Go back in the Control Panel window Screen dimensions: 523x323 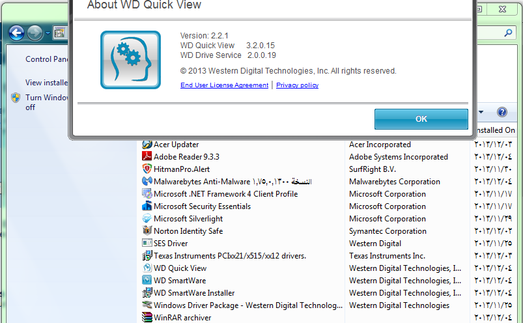(16, 33)
